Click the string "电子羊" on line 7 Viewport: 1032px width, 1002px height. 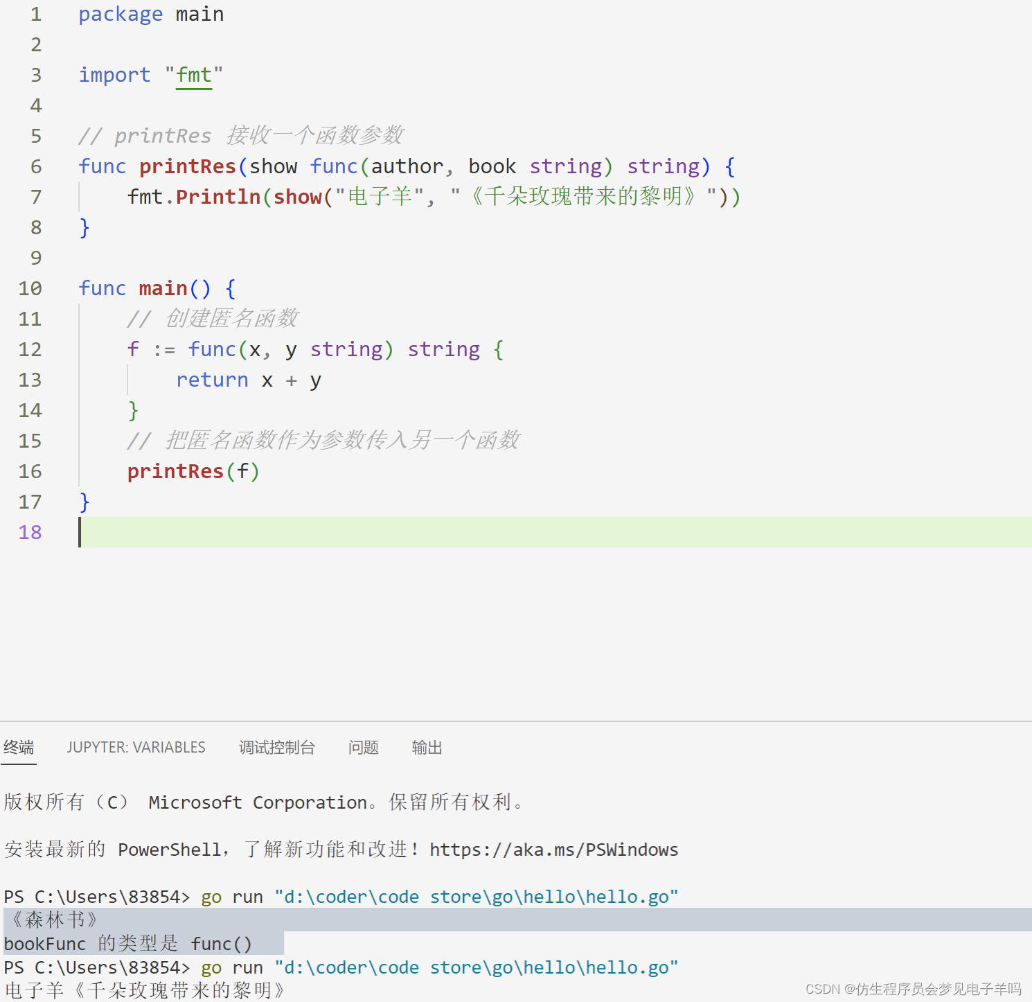380,197
